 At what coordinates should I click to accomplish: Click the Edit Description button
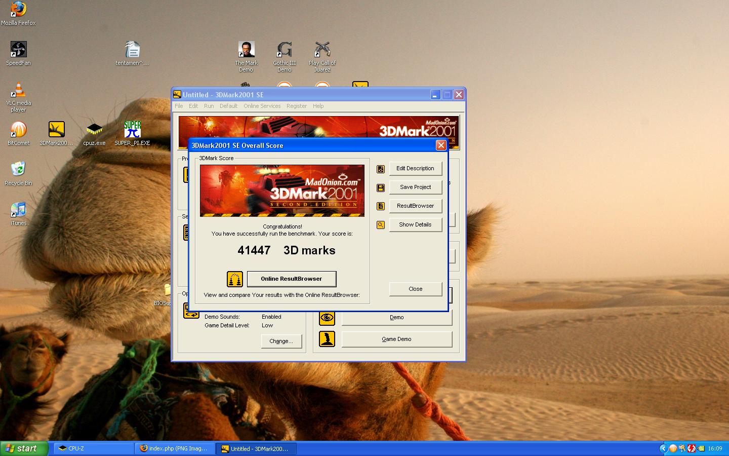pyautogui.click(x=415, y=168)
